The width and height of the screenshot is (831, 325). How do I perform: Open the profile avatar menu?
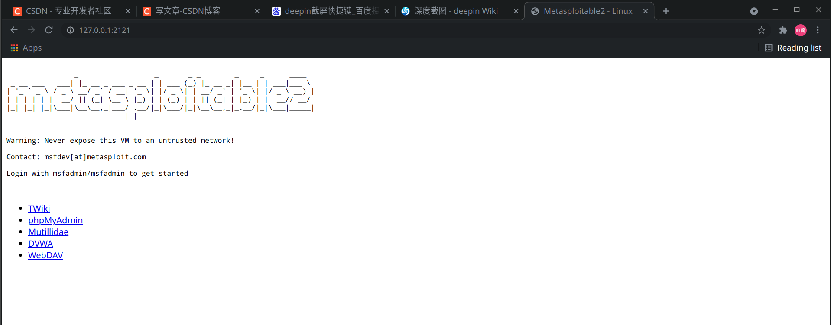[801, 30]
